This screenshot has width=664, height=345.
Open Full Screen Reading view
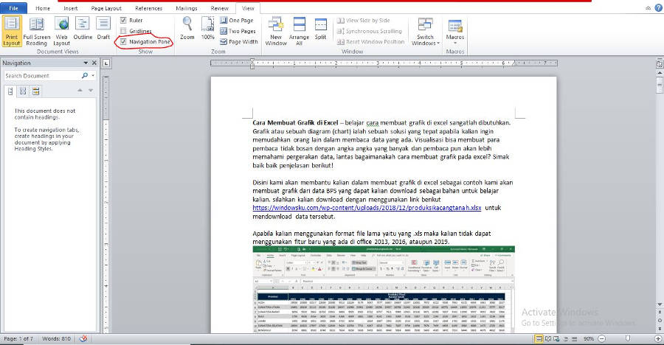point(36,31)
